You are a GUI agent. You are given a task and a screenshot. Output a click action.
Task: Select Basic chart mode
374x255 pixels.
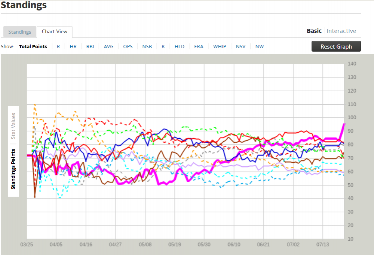click(x=314, y=31)
